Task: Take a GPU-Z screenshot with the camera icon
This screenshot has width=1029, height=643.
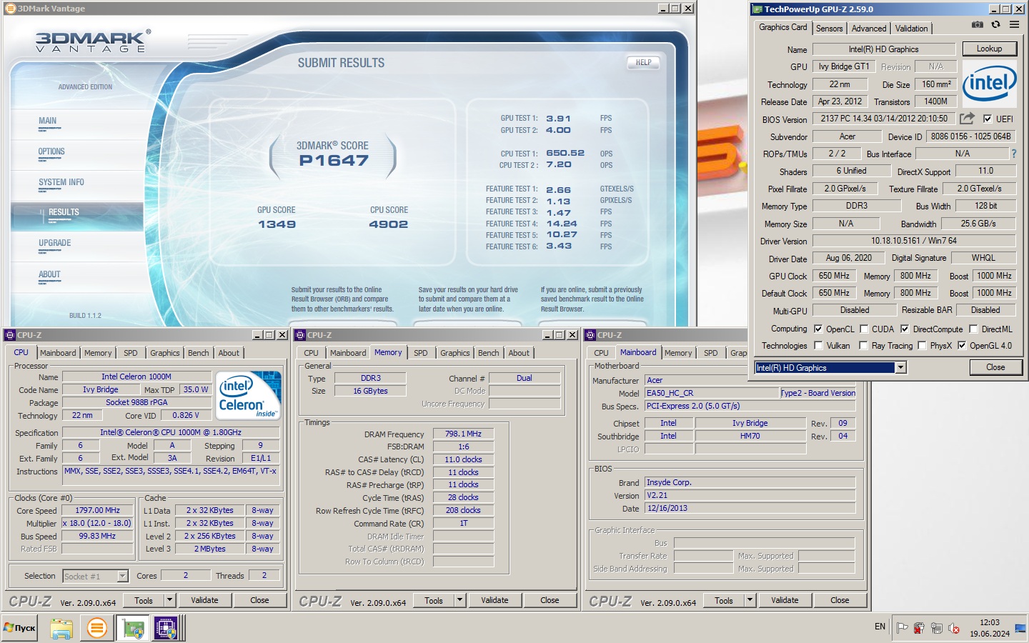Action: coord(977,25)
